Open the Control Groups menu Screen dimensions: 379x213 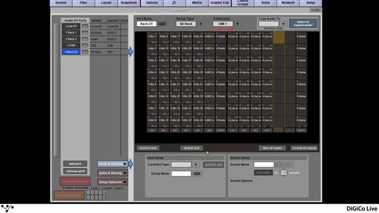point(243,3)
